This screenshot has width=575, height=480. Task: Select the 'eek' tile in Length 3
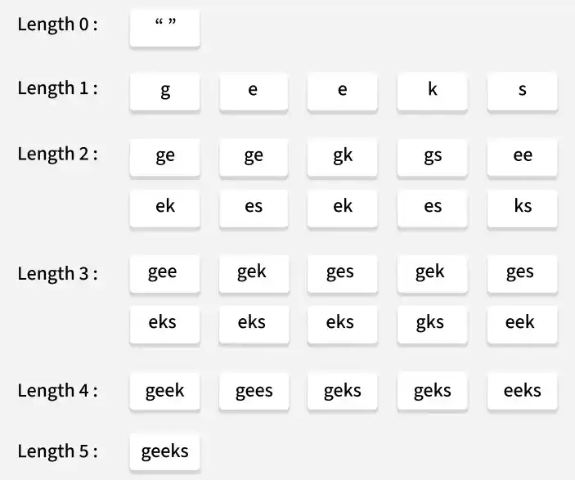coord(522,322)
